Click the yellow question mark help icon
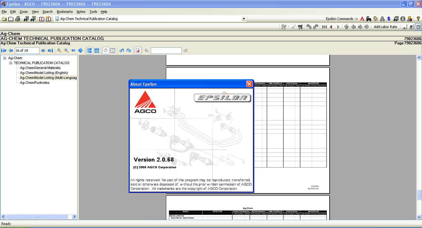Viewport: 422px width, 228px height. [x=418, y=19]
